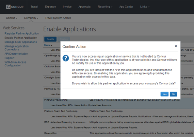The width and height of the screenshot is (194, 137).
Task: Open the API Documentation link
Action: point(16,54)
